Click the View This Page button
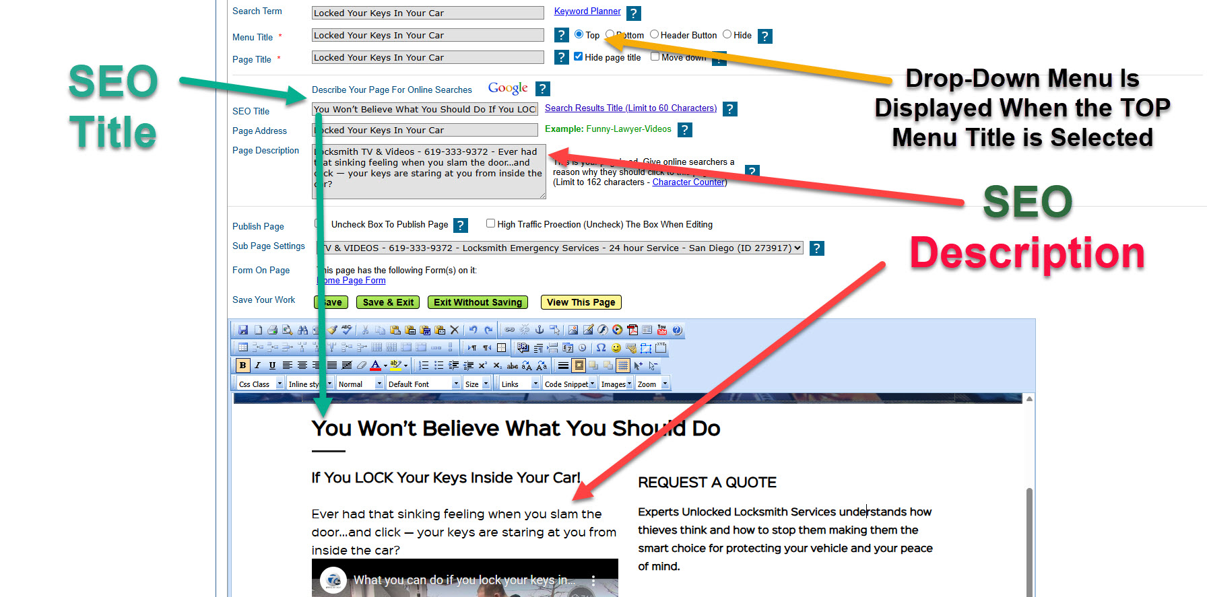The image size is (1207, 597). click(x=581, y=302)
